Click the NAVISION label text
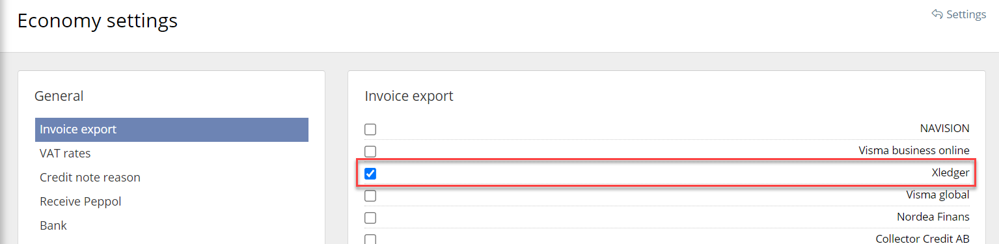 coord(944,129)
